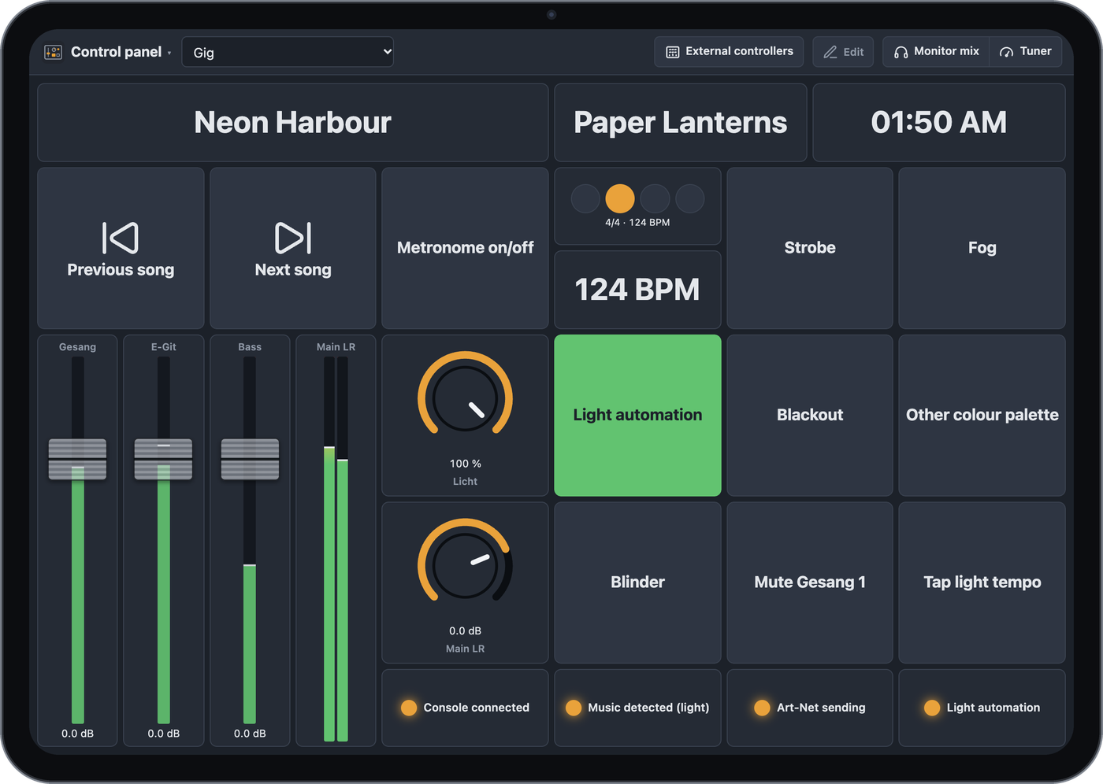Click the Light automation status indicator dot
This screenshot has height=784, width=1103.
click(x=932, y=708)
